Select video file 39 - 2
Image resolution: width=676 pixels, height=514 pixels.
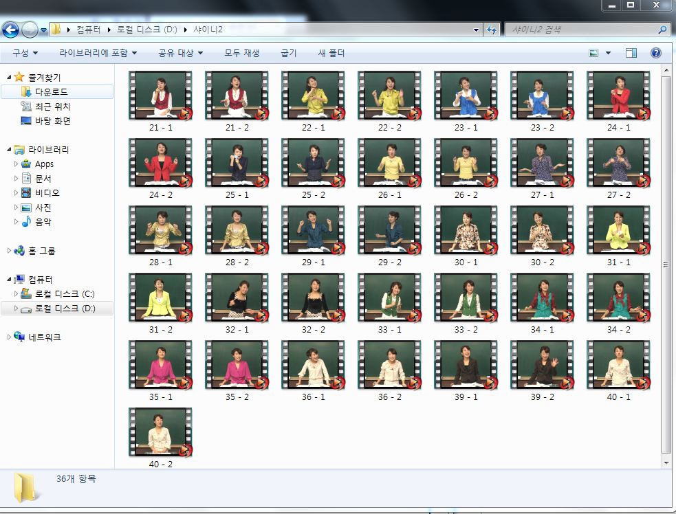(542, 370)
